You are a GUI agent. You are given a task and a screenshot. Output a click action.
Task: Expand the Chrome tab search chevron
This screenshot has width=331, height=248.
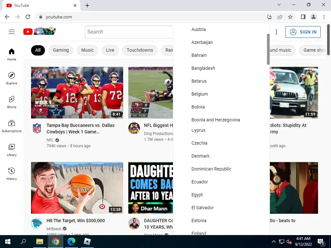pos(279,5)
